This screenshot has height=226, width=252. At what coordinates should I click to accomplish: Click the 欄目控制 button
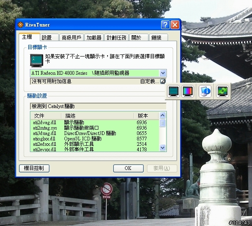pyautogui.click(x=34, y=168)
